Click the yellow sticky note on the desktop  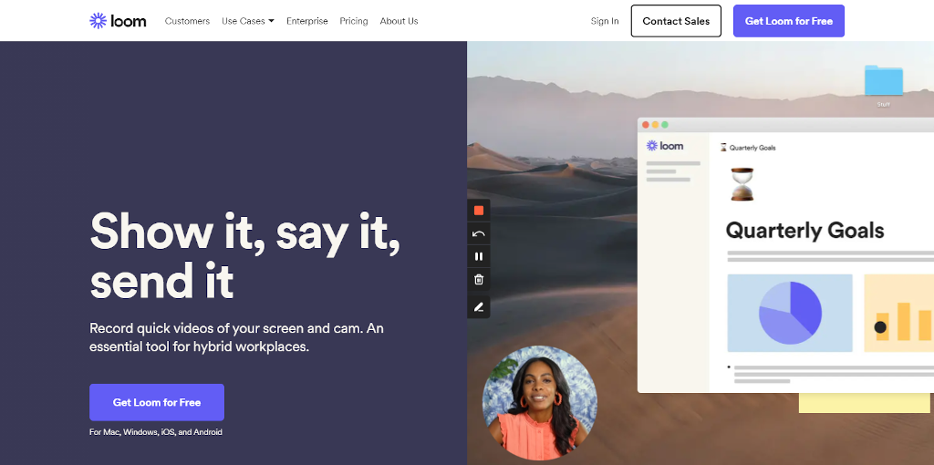(x=865, y=403)
